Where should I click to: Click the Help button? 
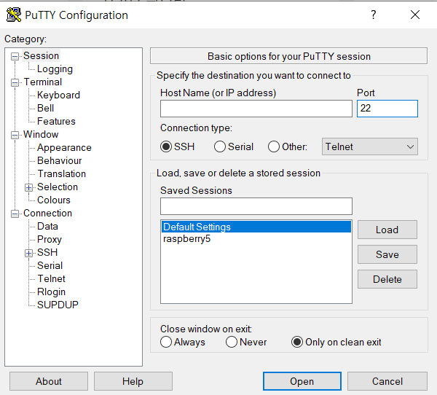(133, 381)
